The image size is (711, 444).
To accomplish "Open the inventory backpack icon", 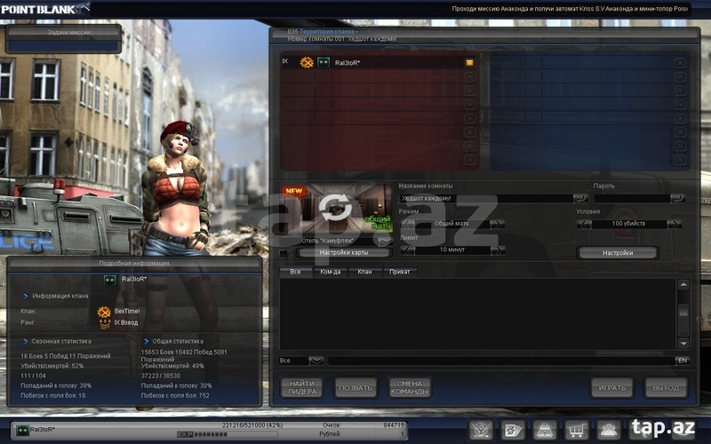I will pos(545,429).
